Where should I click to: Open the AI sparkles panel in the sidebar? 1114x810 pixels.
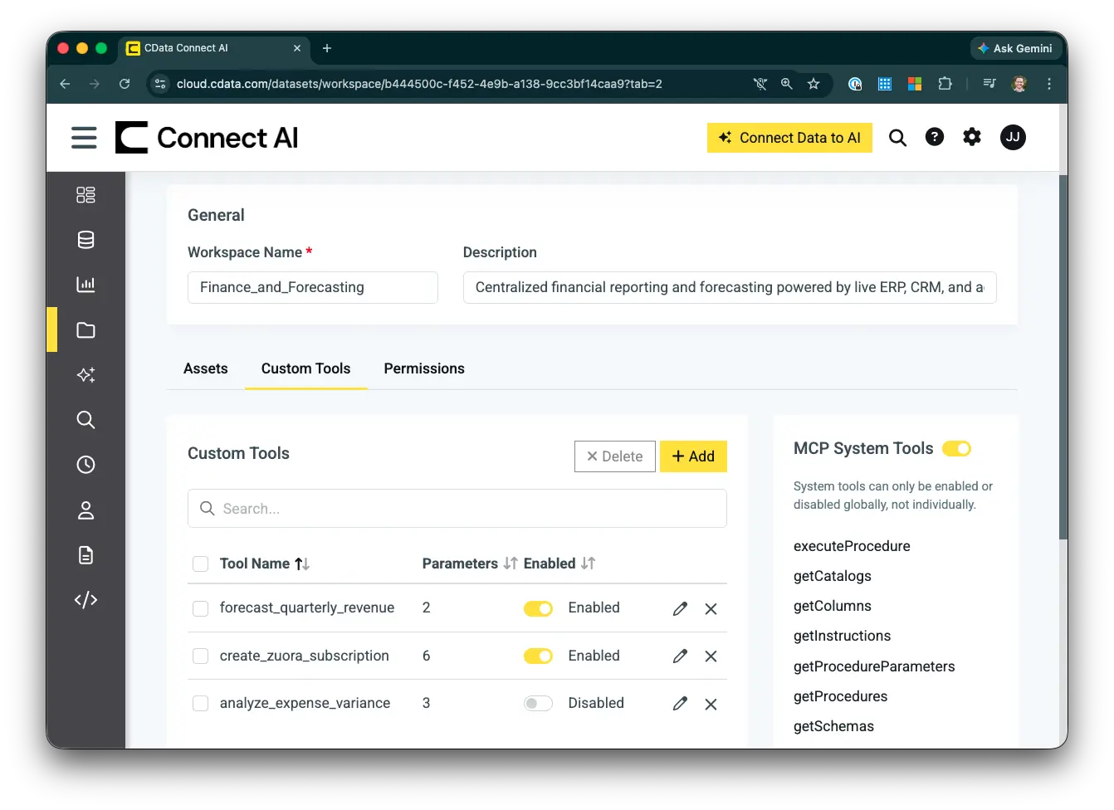[x=86, y=375]
